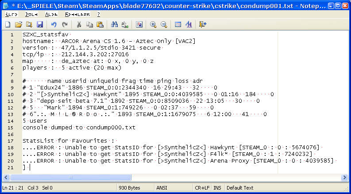Click 'STEAM_0:0:8509036' on line 11
Screen dimensions: 351x194
coord(159,101)
